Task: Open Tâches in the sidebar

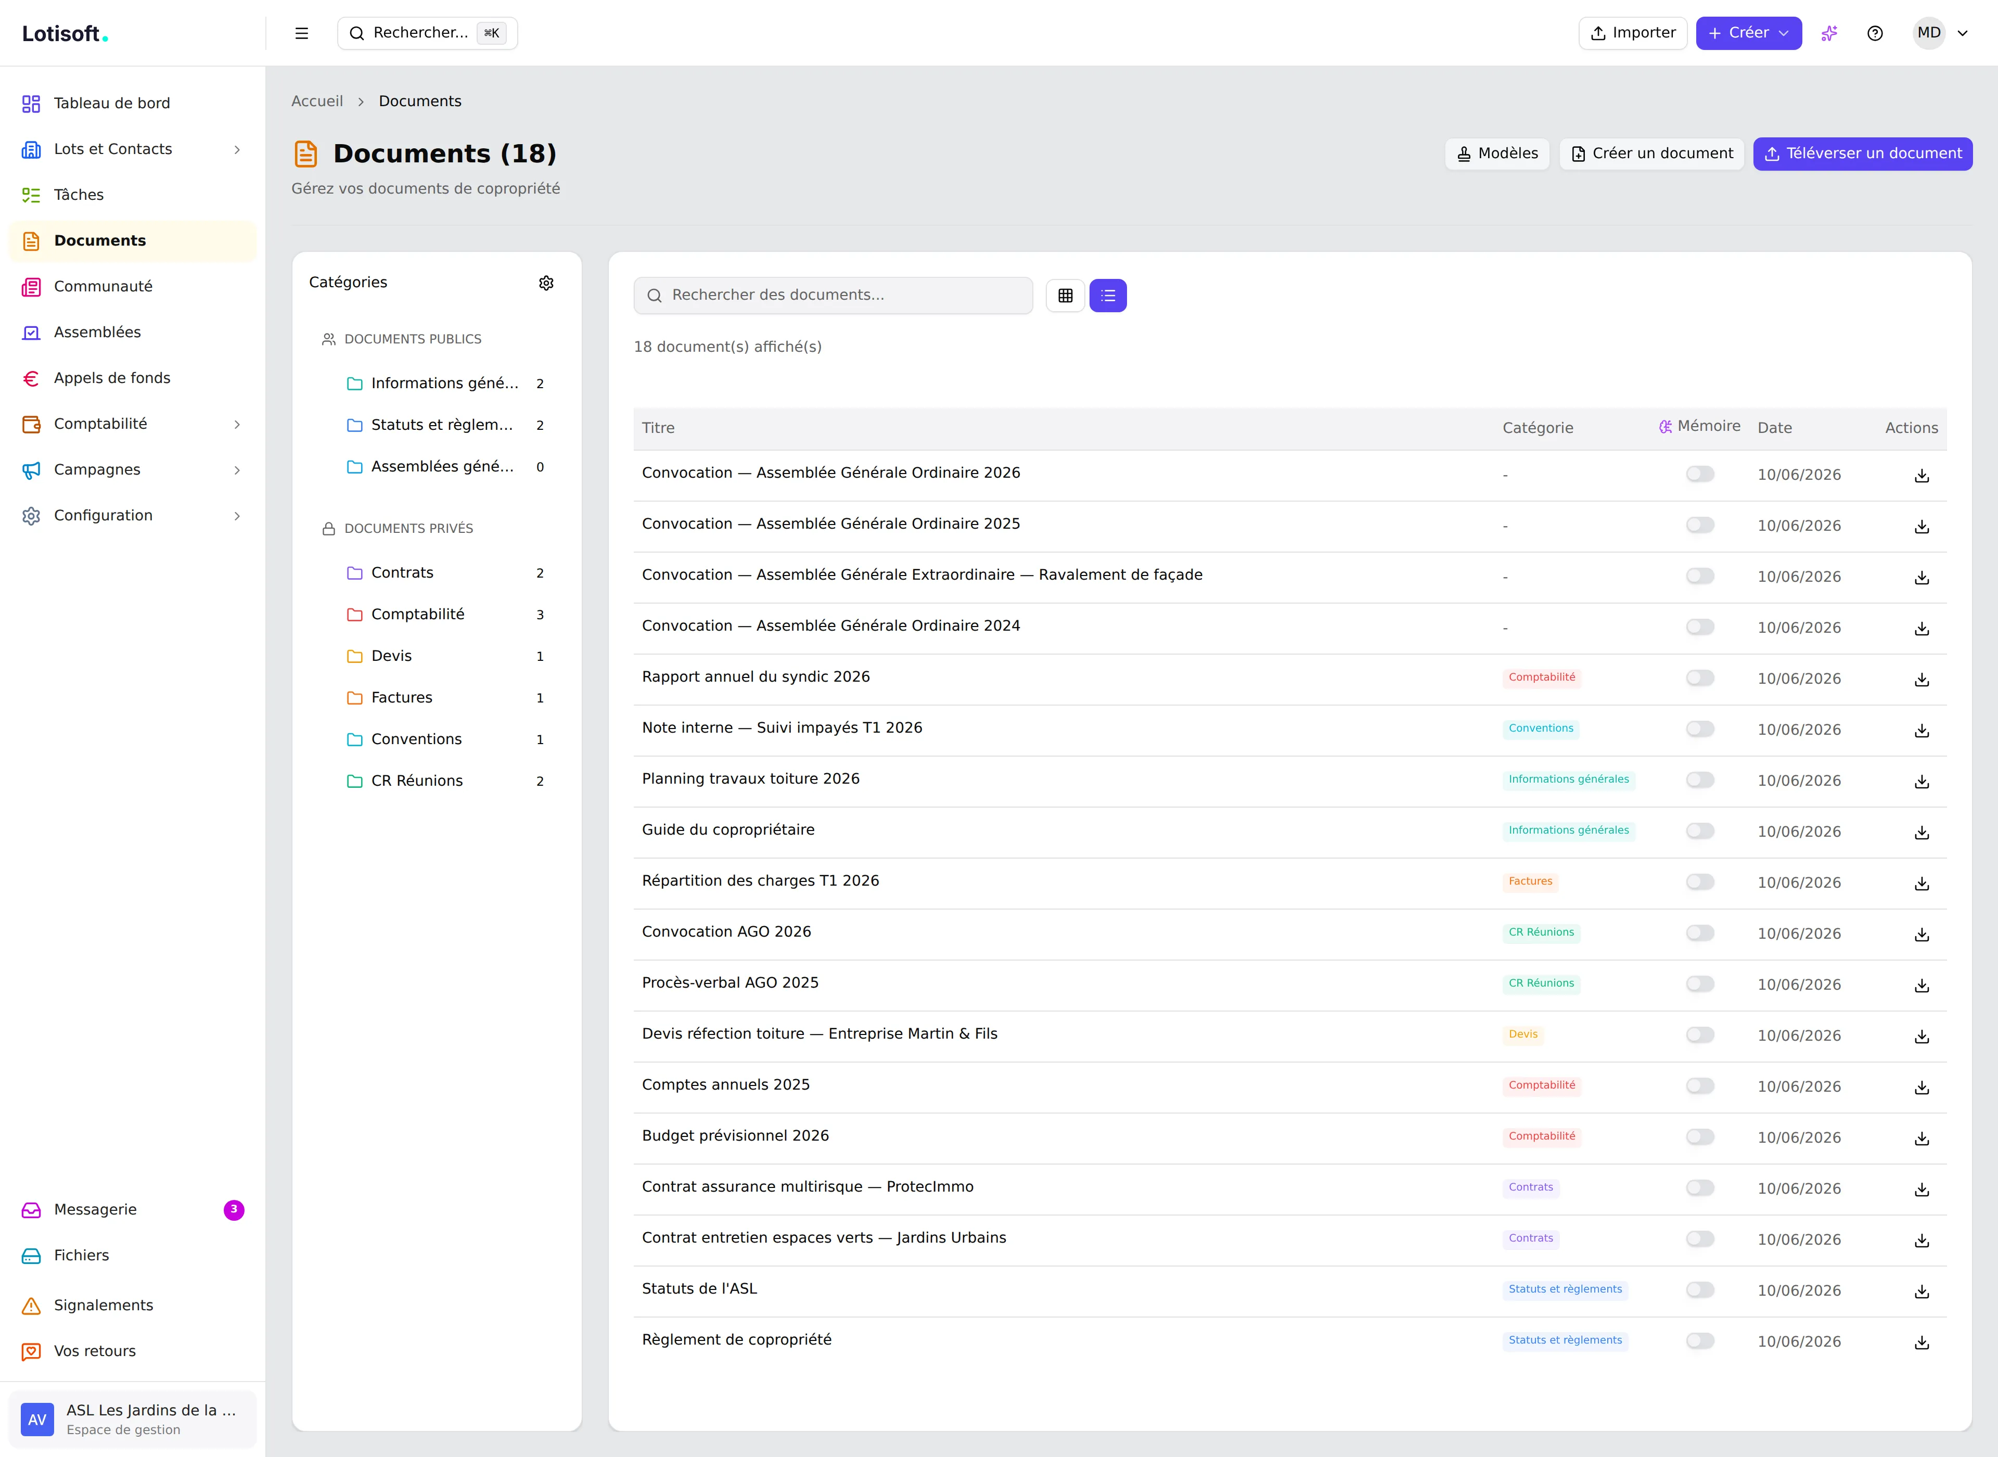Action: click(x=132, y=195)
